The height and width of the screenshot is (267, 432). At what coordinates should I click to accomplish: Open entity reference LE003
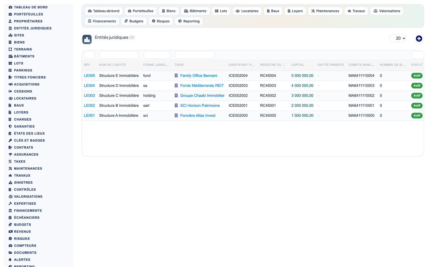point(89,96)
